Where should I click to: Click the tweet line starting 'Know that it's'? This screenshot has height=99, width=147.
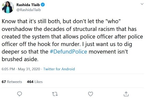pyautogui.click(x=61, y=21)
